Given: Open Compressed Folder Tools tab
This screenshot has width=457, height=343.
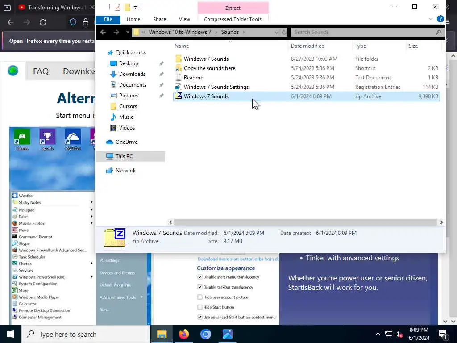Looking at the screenshot, I should click(x=233, y=19).
